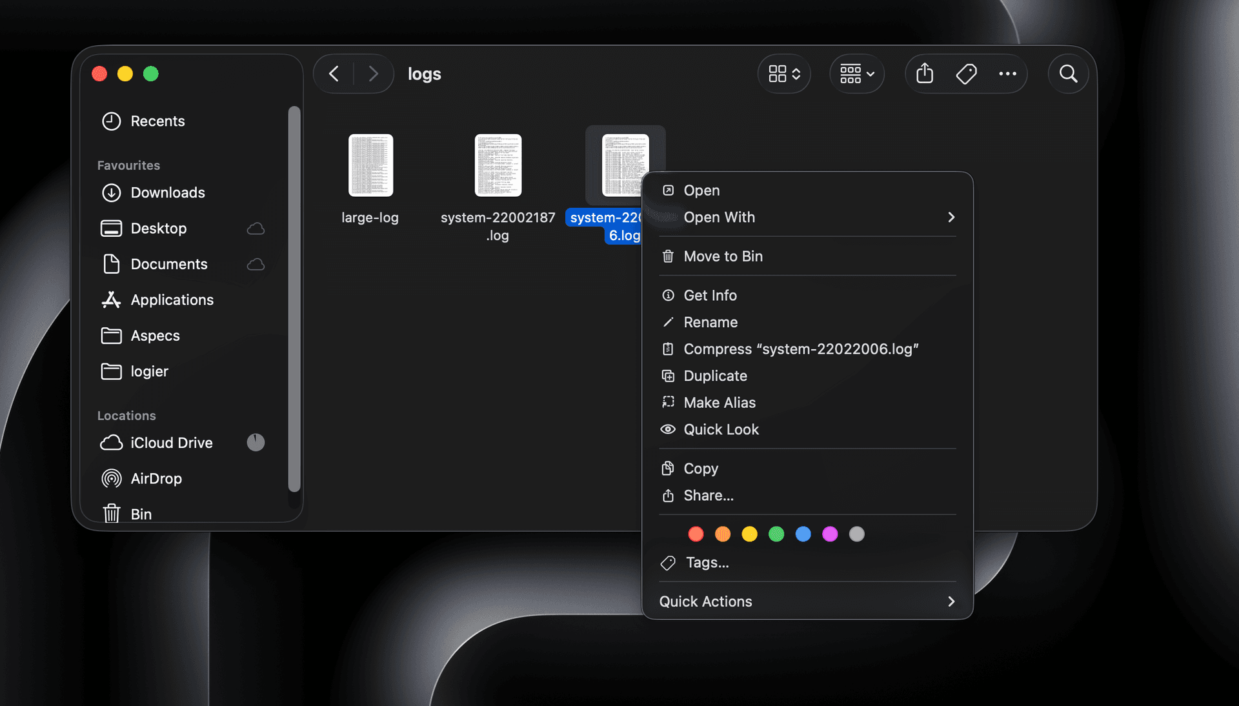1239x706 pixels.
Task: Apply the red tag color
Action: tap(696, 534)
